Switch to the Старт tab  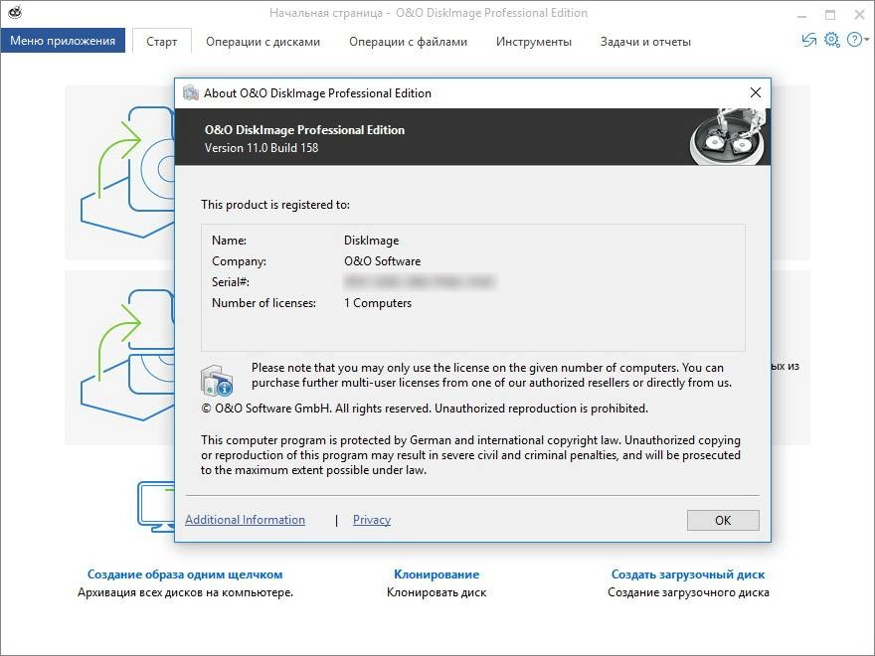tap(162, 42)
